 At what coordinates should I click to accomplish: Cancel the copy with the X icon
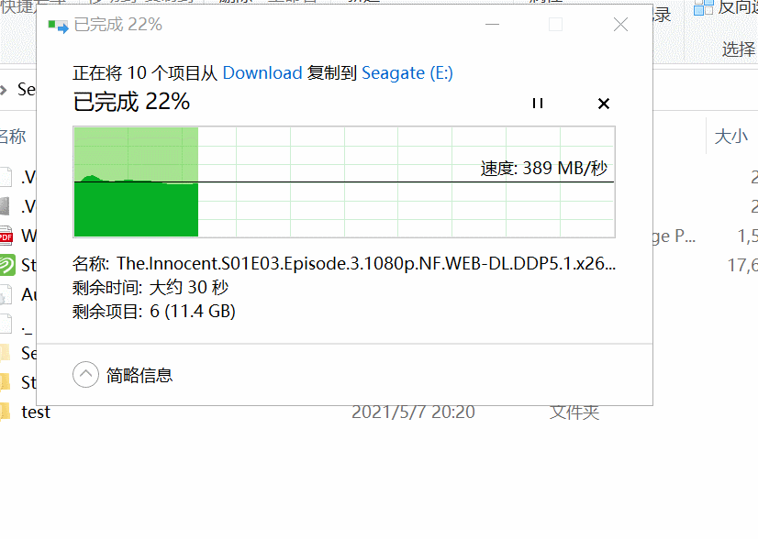(x=603, y=104)
